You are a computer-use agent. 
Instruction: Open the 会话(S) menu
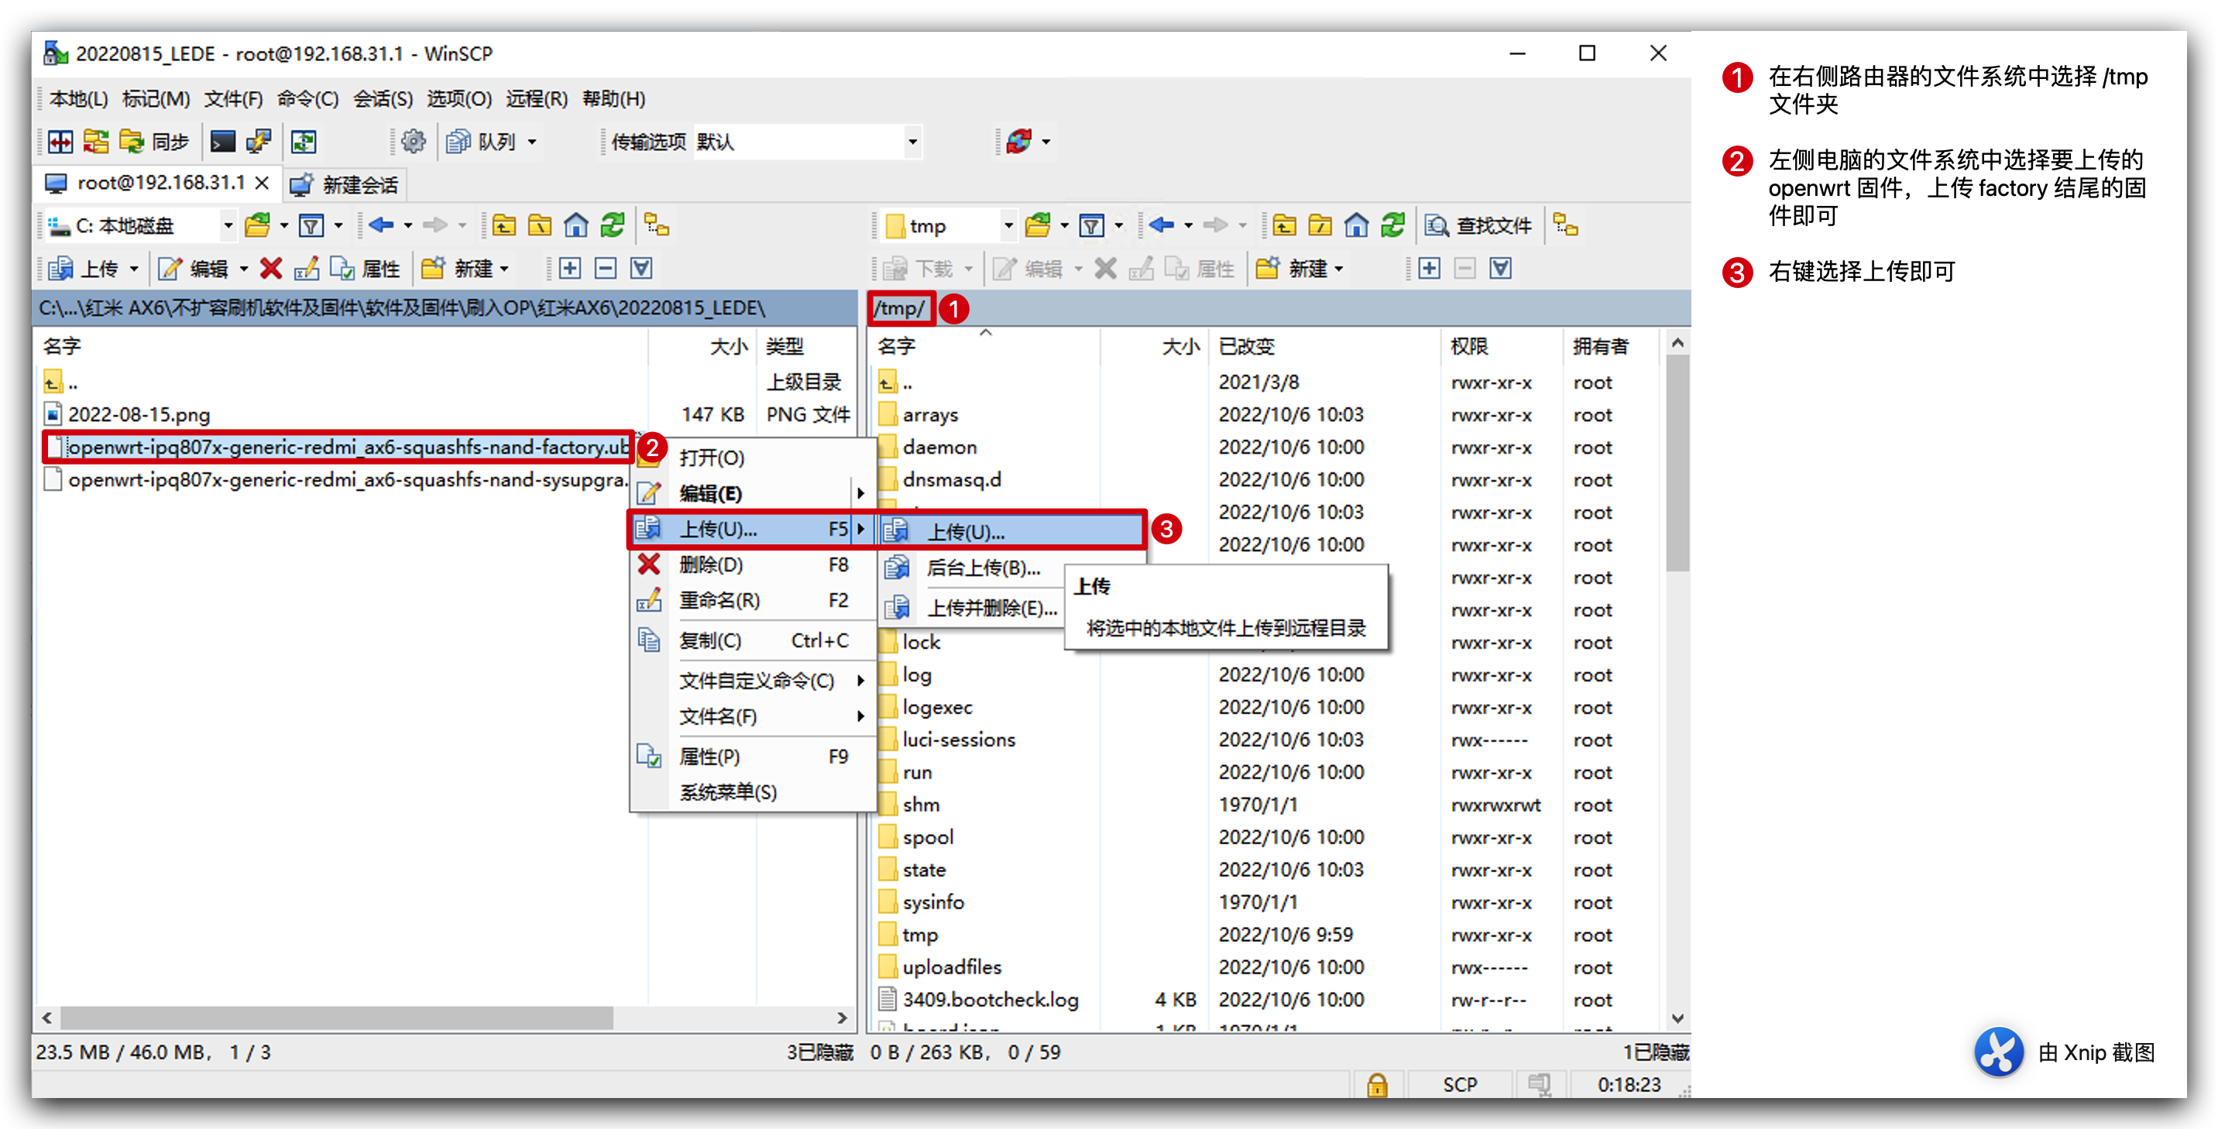pyautogui.click(x=383, y=99)
